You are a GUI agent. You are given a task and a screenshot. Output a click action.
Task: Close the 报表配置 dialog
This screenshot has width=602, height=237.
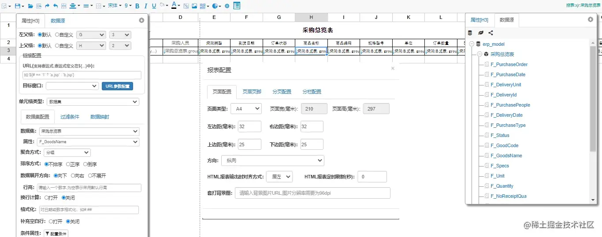(393, 68)
